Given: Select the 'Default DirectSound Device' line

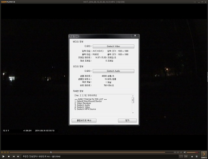Looking at the screenshot, I should [x=88, y=101].
